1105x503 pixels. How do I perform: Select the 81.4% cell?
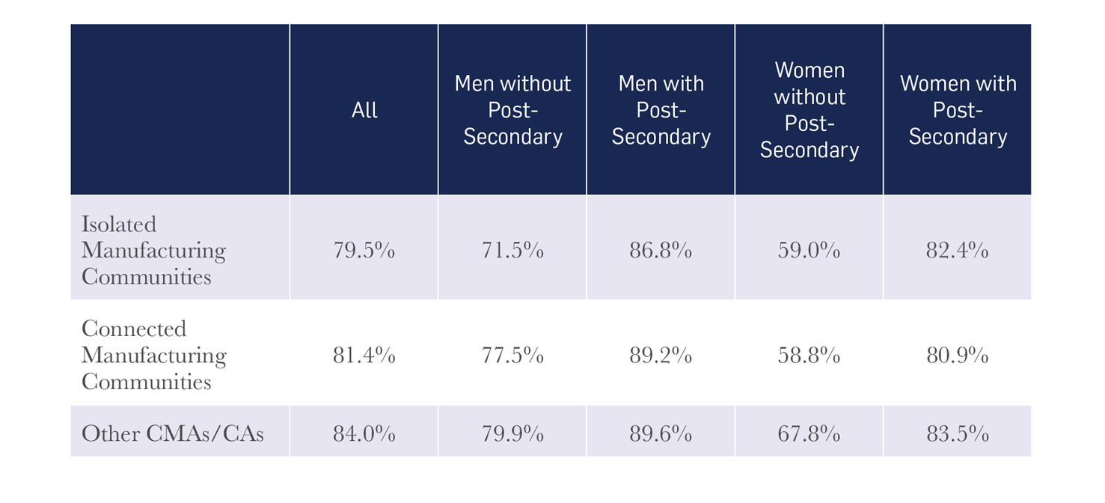[x=364, y=355]
